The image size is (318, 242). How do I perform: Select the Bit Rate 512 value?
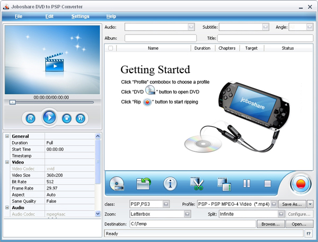pyautogui.click(x=69, y=181)
